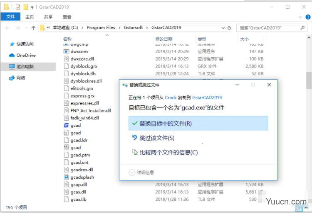Click Gstarsoft in the address path

point(133,27)
